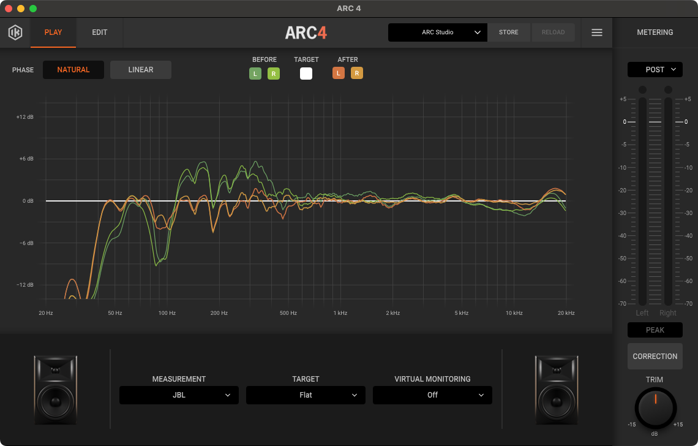Click the 500 Hz axis label
The width and height of the screenshot is (698, 446).
pyautogui.click(x=288, y=313)
